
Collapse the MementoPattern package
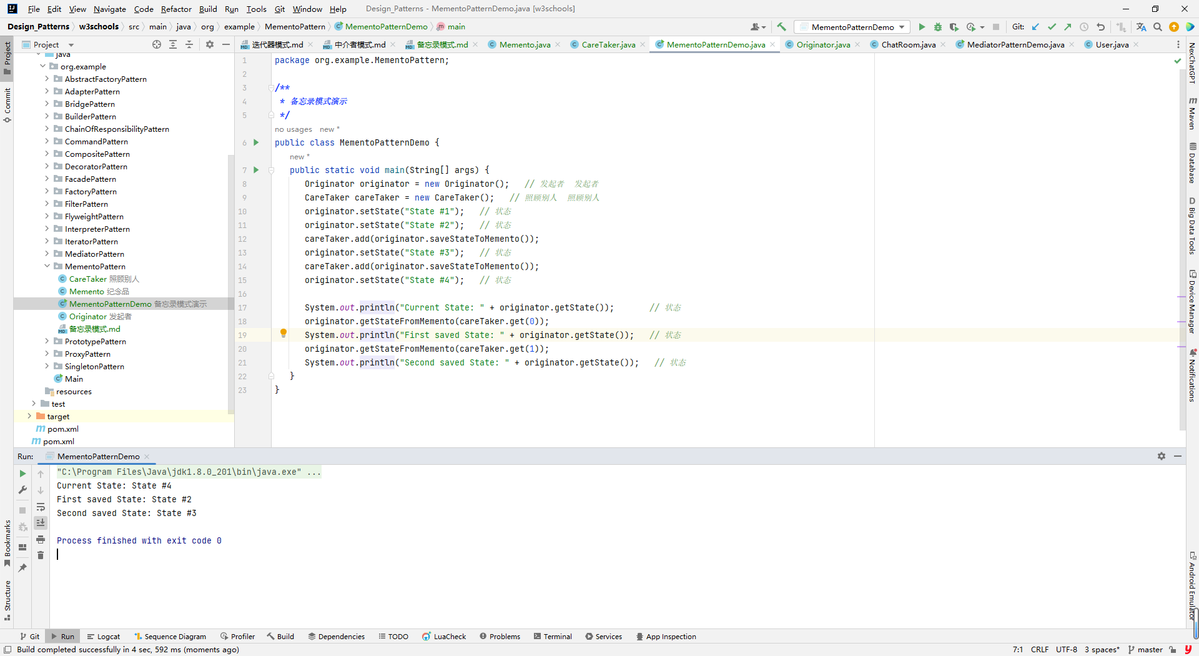47,266
